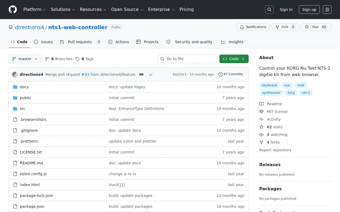Click the LICENSE.txt file icon
This screenshot has height=212, width=340.
(15, 152)
